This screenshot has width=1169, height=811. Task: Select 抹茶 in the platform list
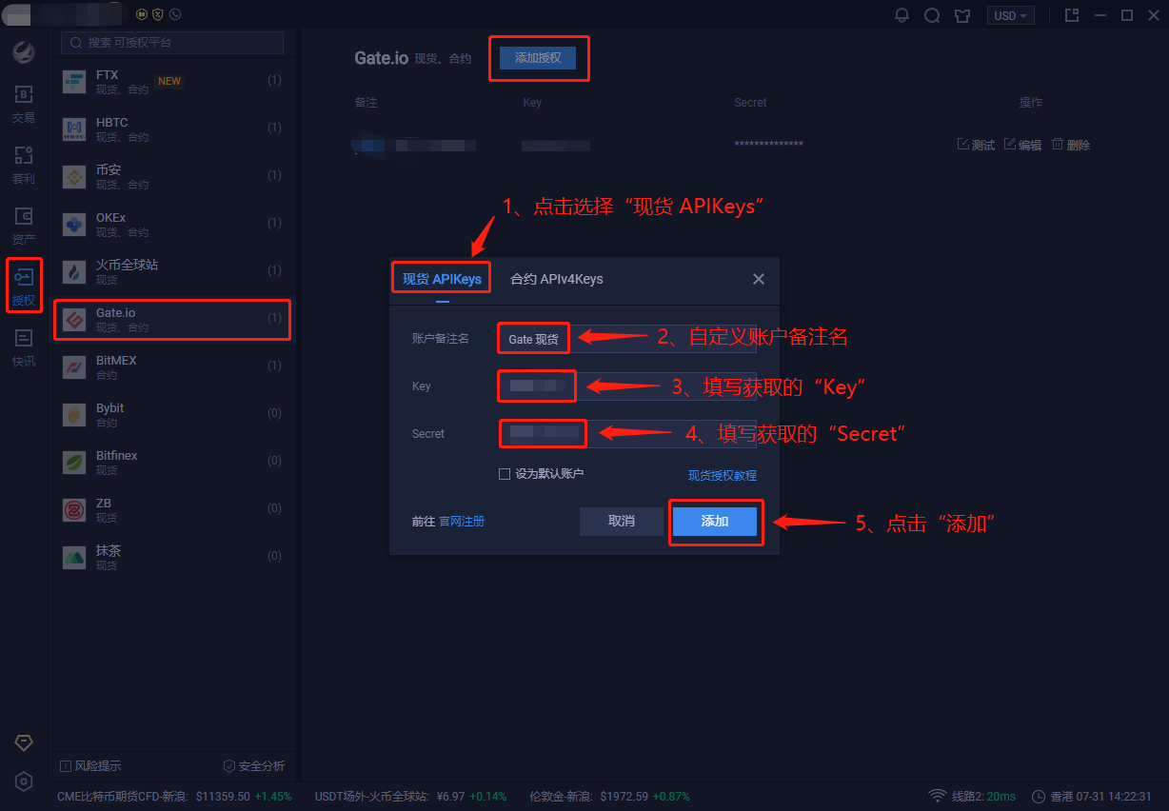[172, 558]
